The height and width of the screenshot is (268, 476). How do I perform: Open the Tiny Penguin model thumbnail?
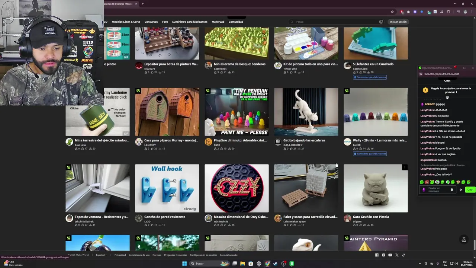click(237, 112)
